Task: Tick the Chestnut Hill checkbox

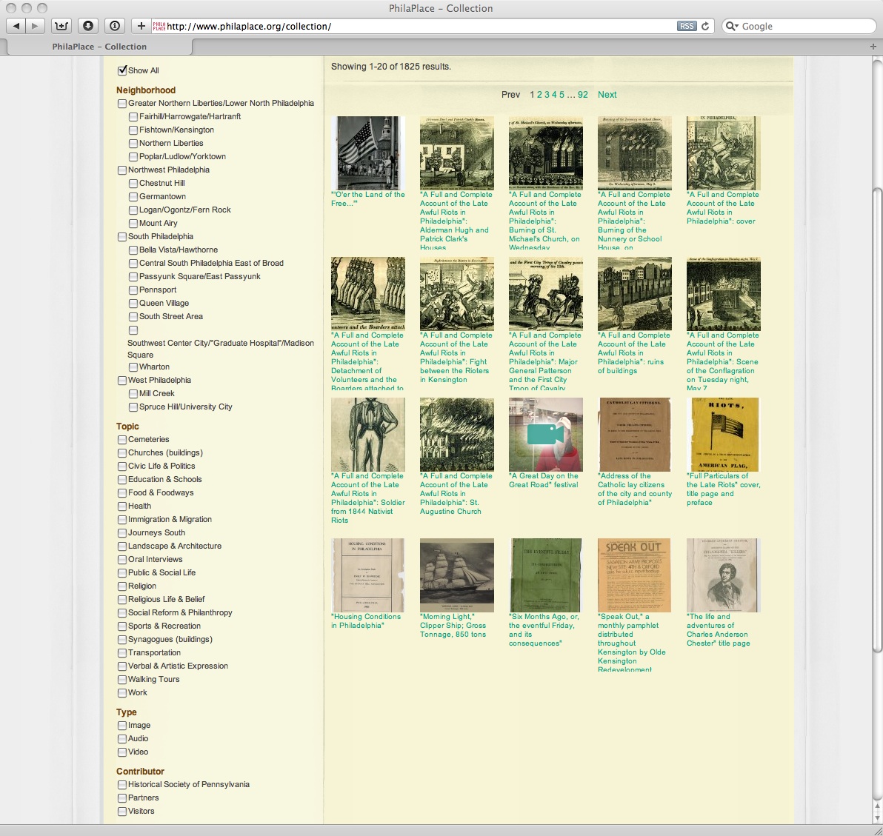Action: 133,184
